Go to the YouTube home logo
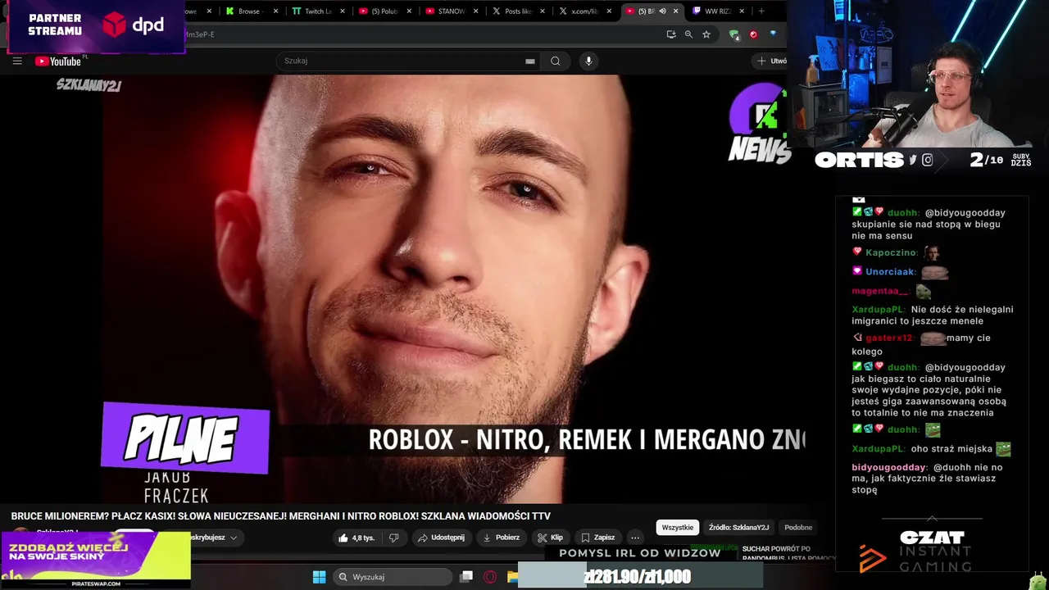 pyautogui.click(x=58, y=61)
